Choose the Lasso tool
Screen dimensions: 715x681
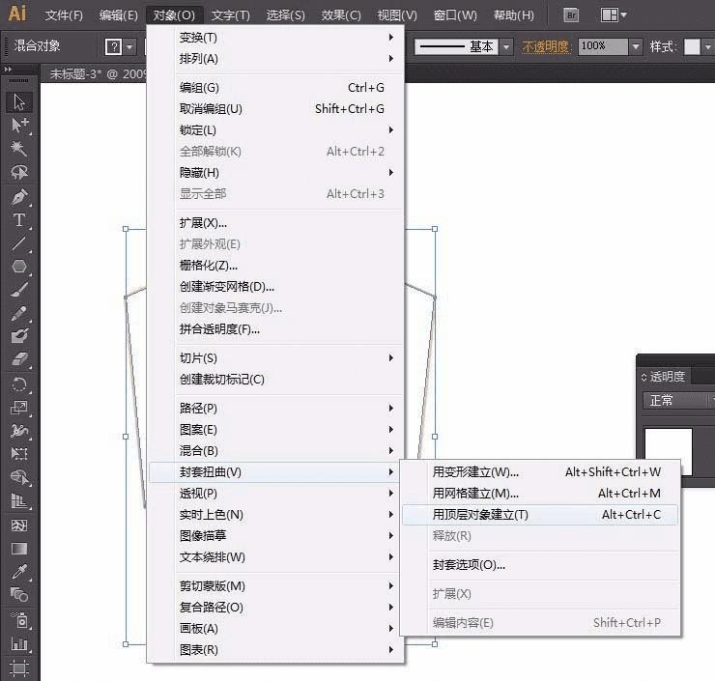pyautogui.click(x=19, y=172)
